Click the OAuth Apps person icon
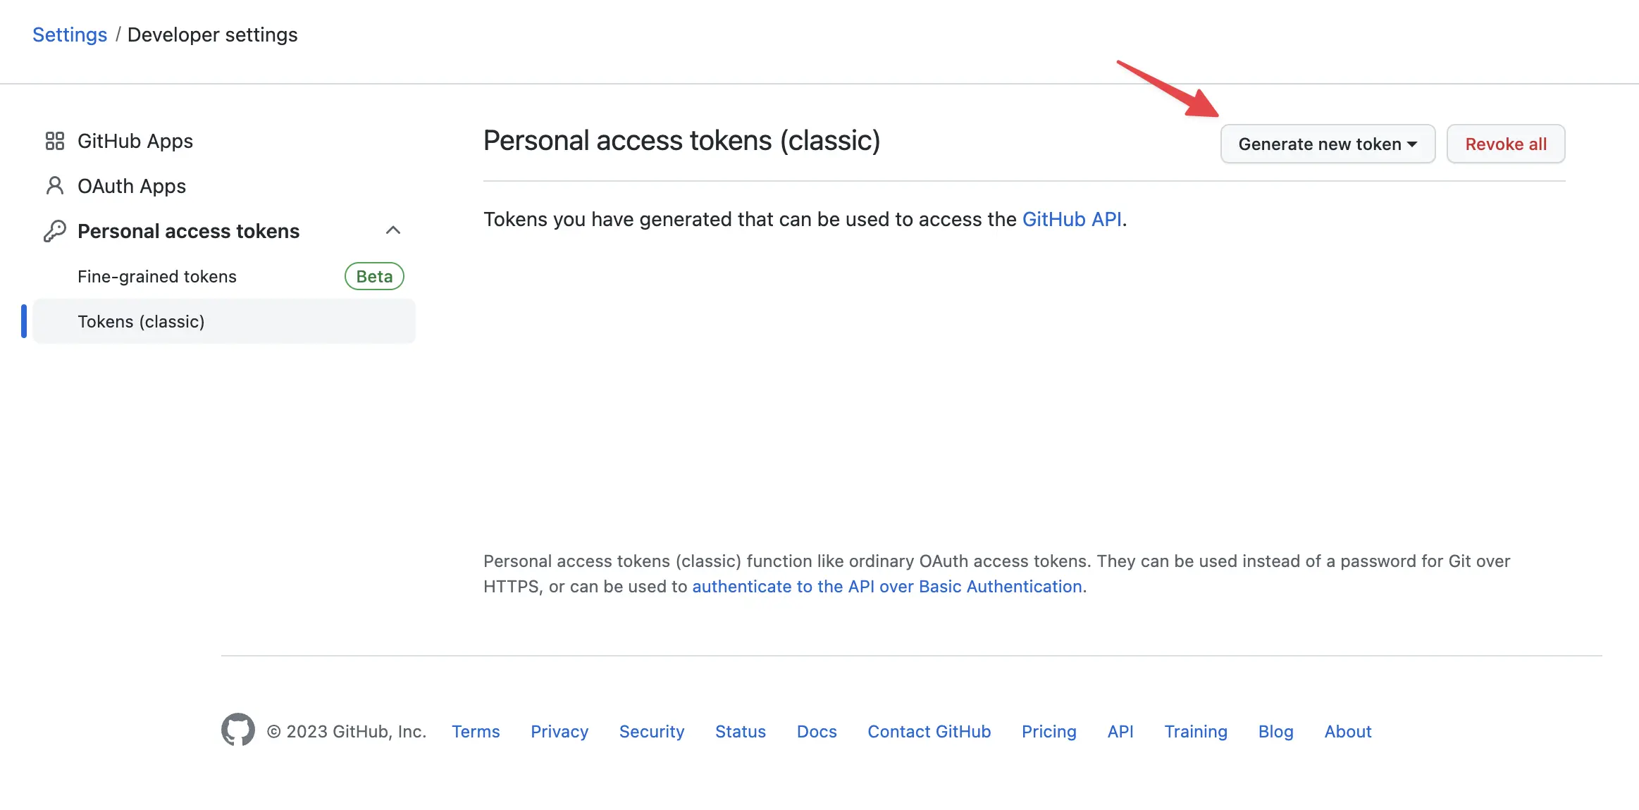1639x810 pixels. pos(54,186)
